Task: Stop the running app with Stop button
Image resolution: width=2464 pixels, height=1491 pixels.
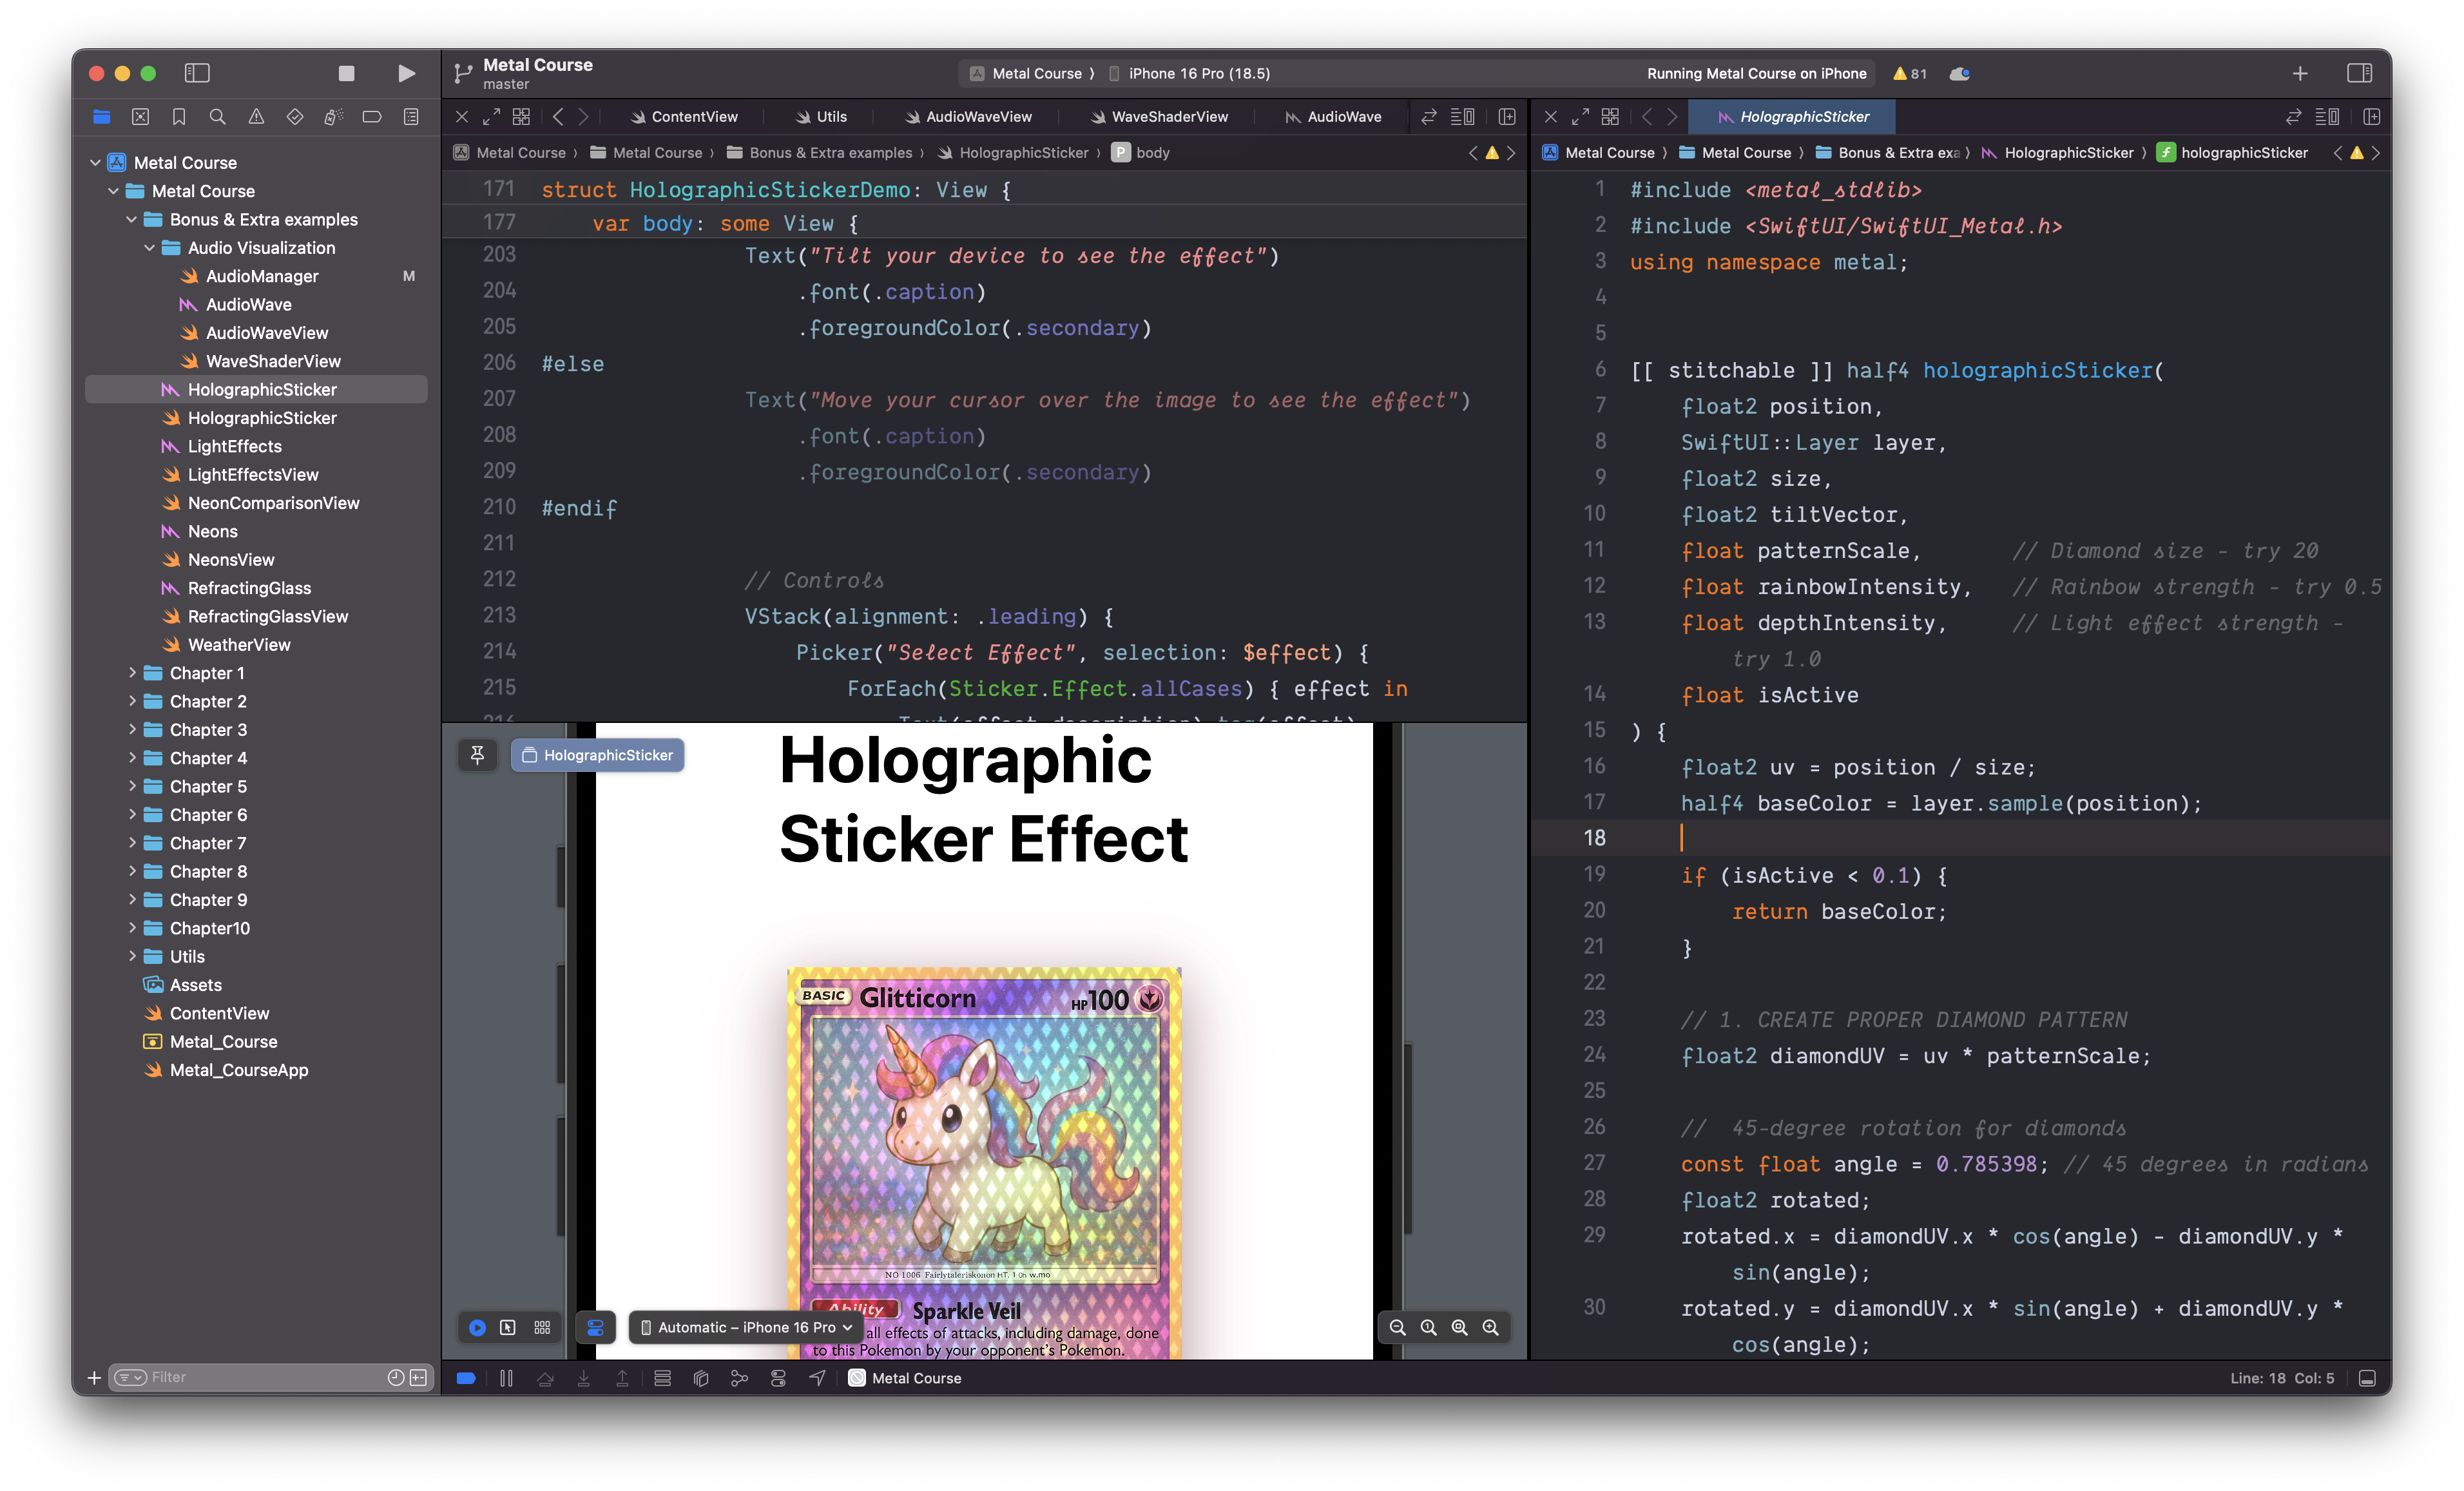Action: (x=346, y=73)
